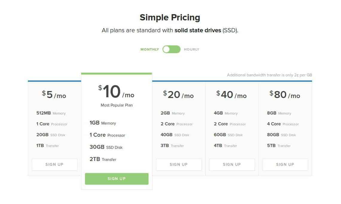This screenshot has height=204, width=341.
Task: Click the $80/mo price heading
Action: pyautogui.click(x=285, y=95)
